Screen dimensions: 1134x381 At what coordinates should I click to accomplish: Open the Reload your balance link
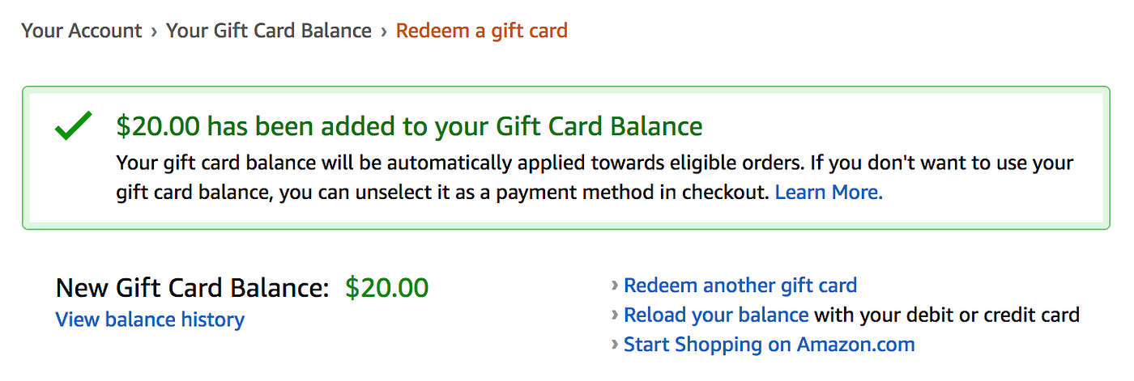(716, 315)
